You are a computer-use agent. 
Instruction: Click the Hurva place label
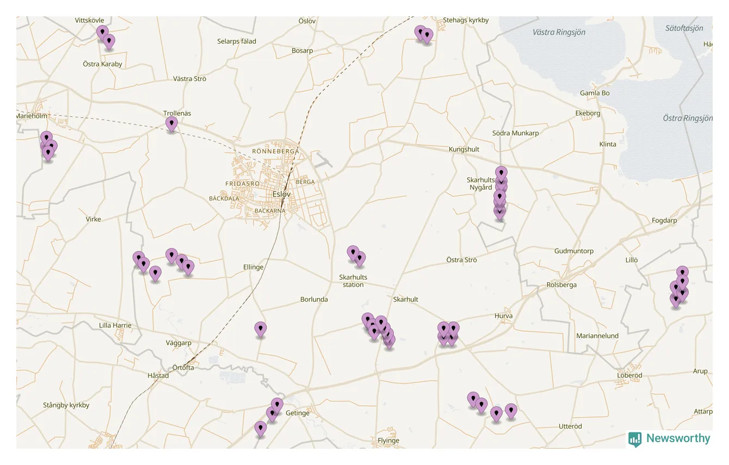click(x=503, y=315)
